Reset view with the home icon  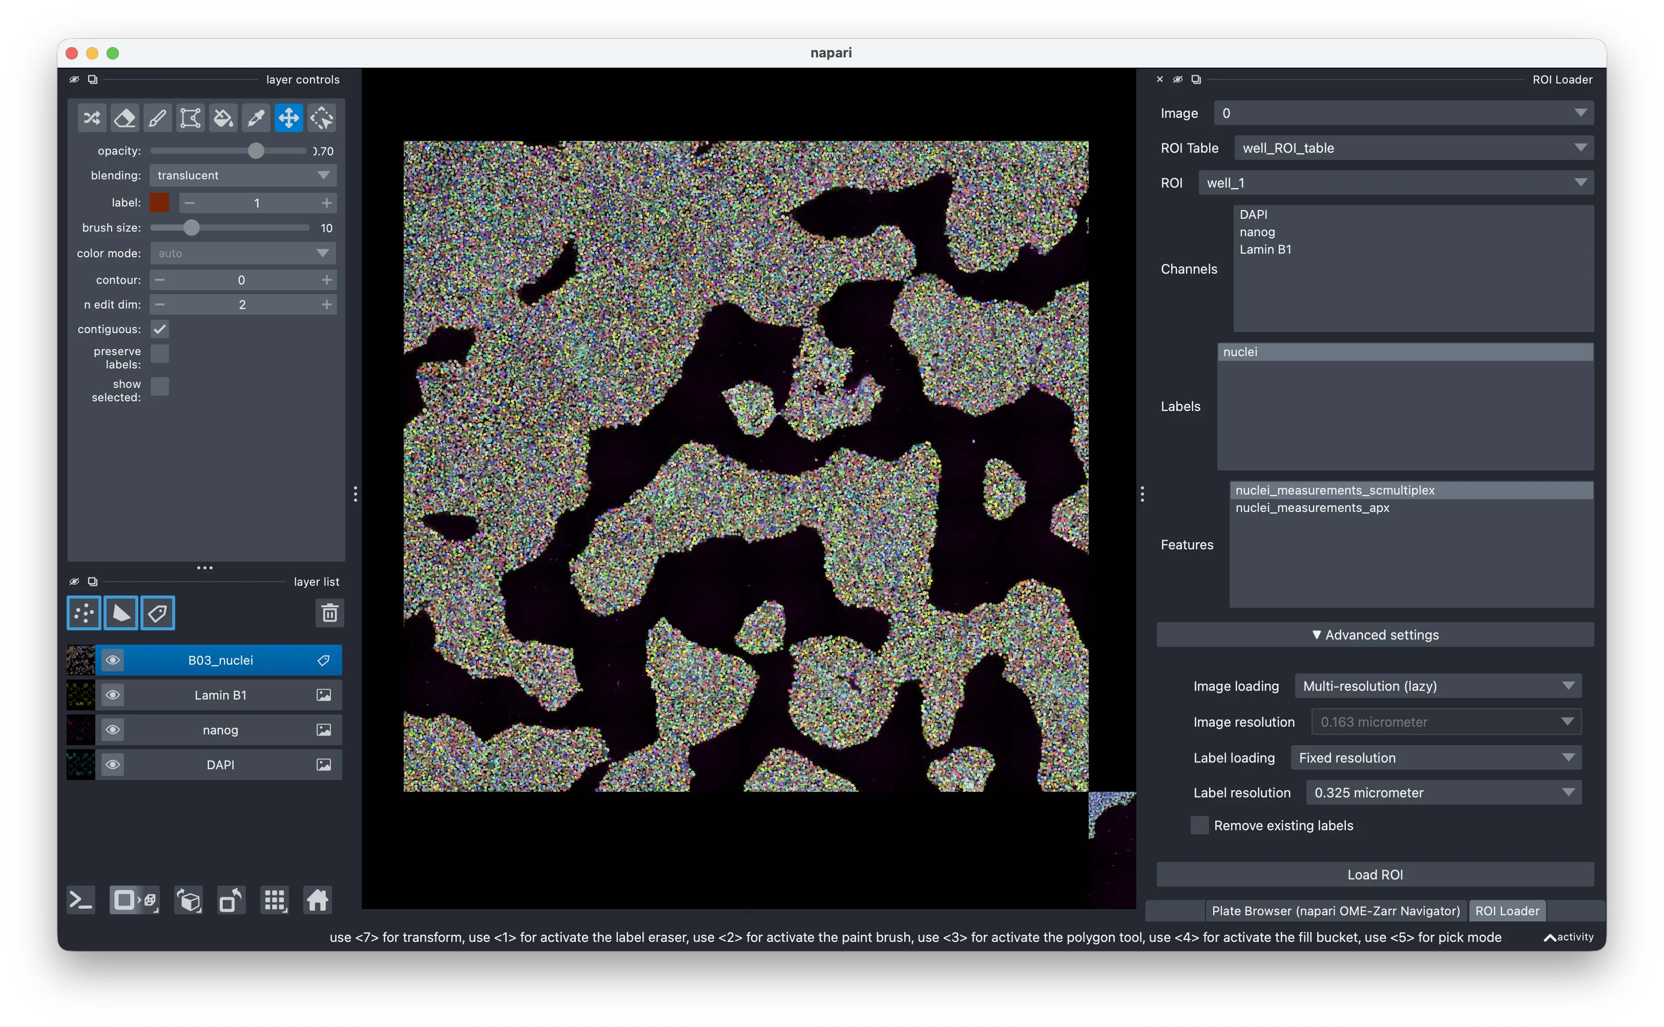click(317, 900)
